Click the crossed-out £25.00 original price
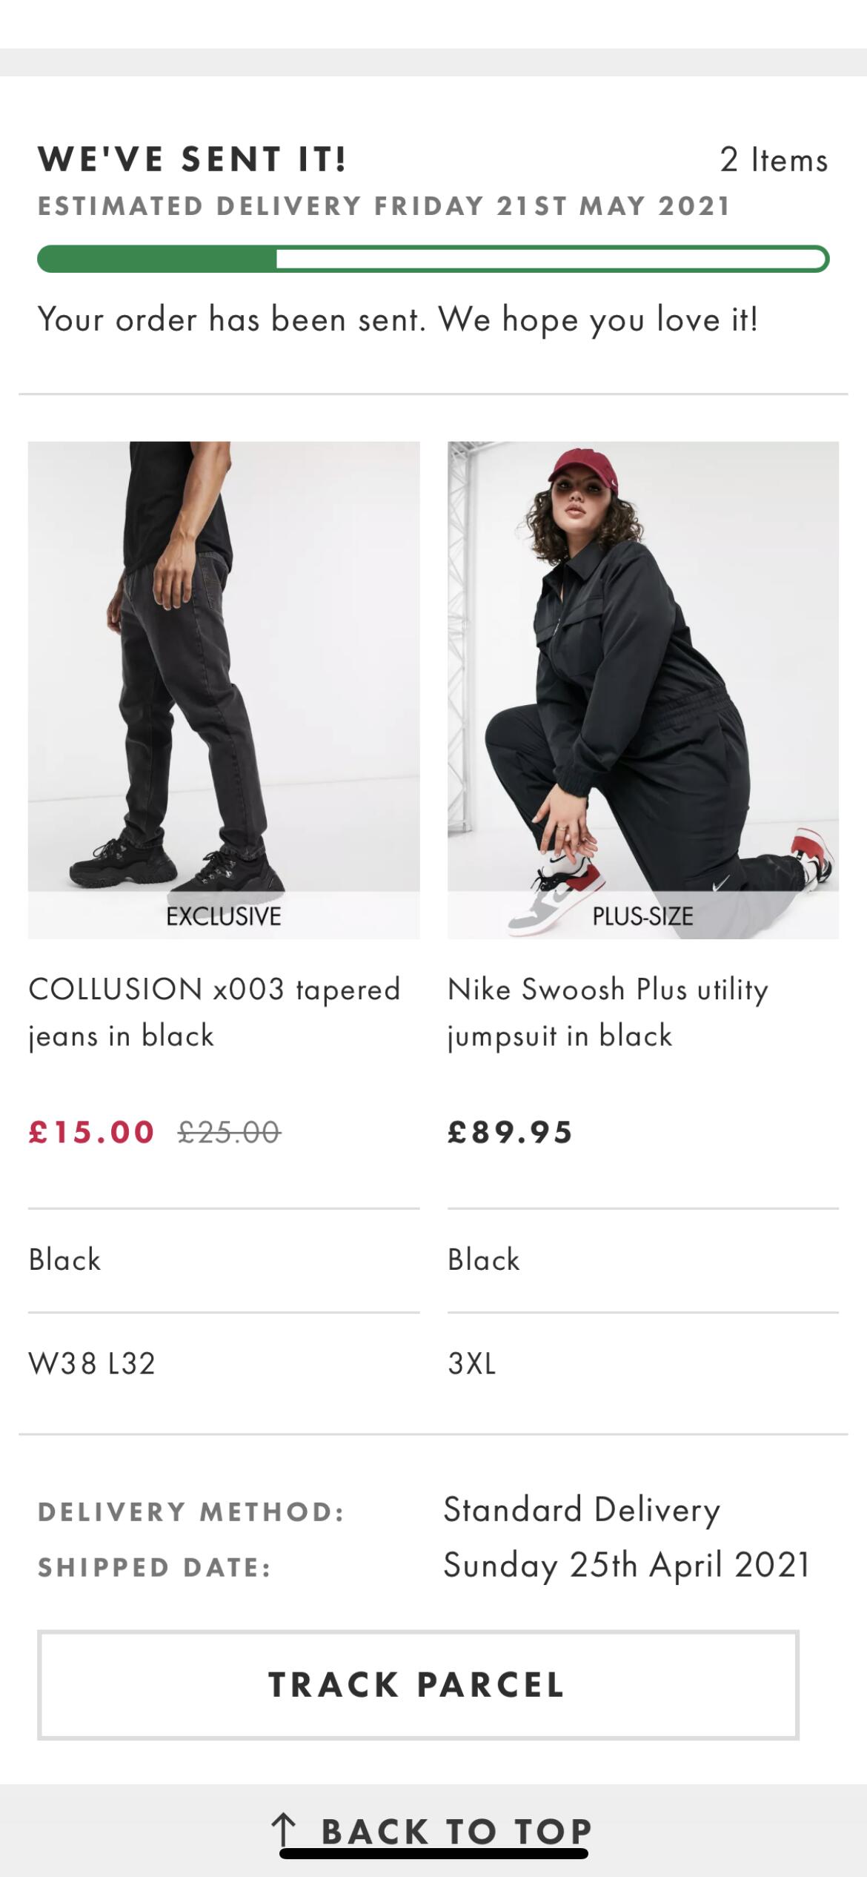Image resolution: width=867 pixels, height=1877 pixels. (229, 1132)
